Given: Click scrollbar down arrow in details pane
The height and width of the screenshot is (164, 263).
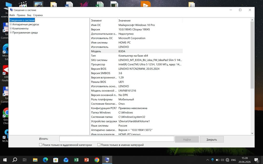Looking at the screenshot, I should 252,133.
